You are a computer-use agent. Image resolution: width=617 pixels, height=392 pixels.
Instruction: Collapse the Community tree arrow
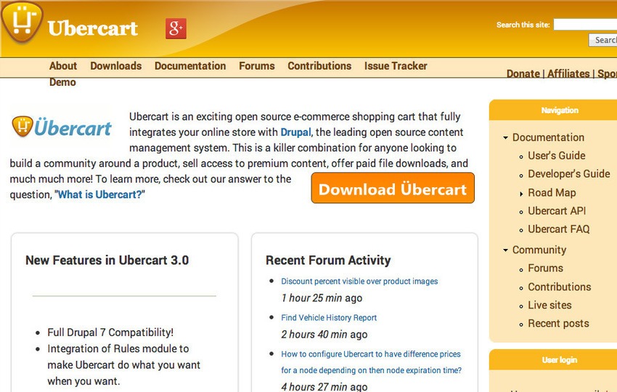[x=506, y=250]
